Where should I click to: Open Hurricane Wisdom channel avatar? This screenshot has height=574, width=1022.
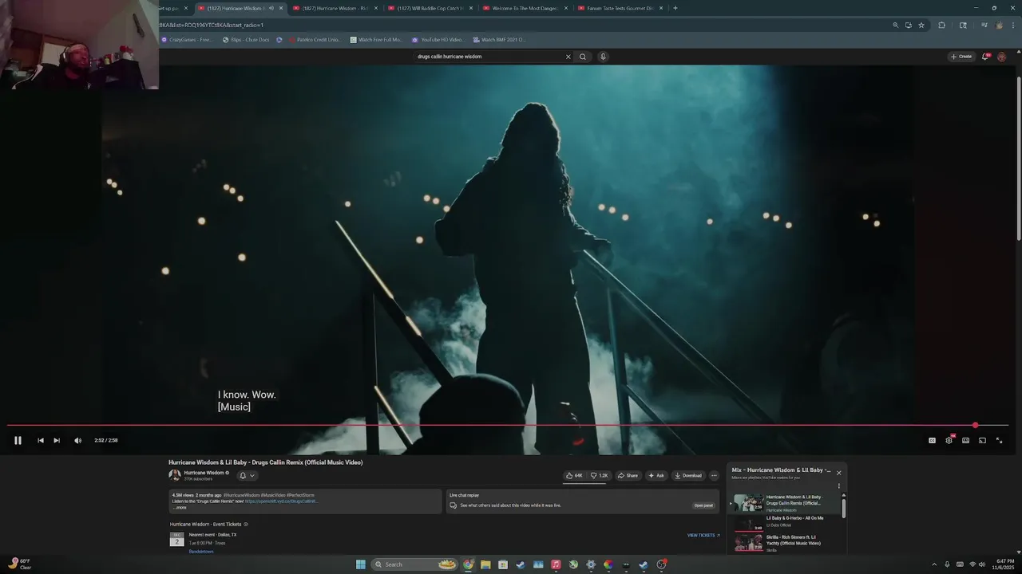(174, 475)
